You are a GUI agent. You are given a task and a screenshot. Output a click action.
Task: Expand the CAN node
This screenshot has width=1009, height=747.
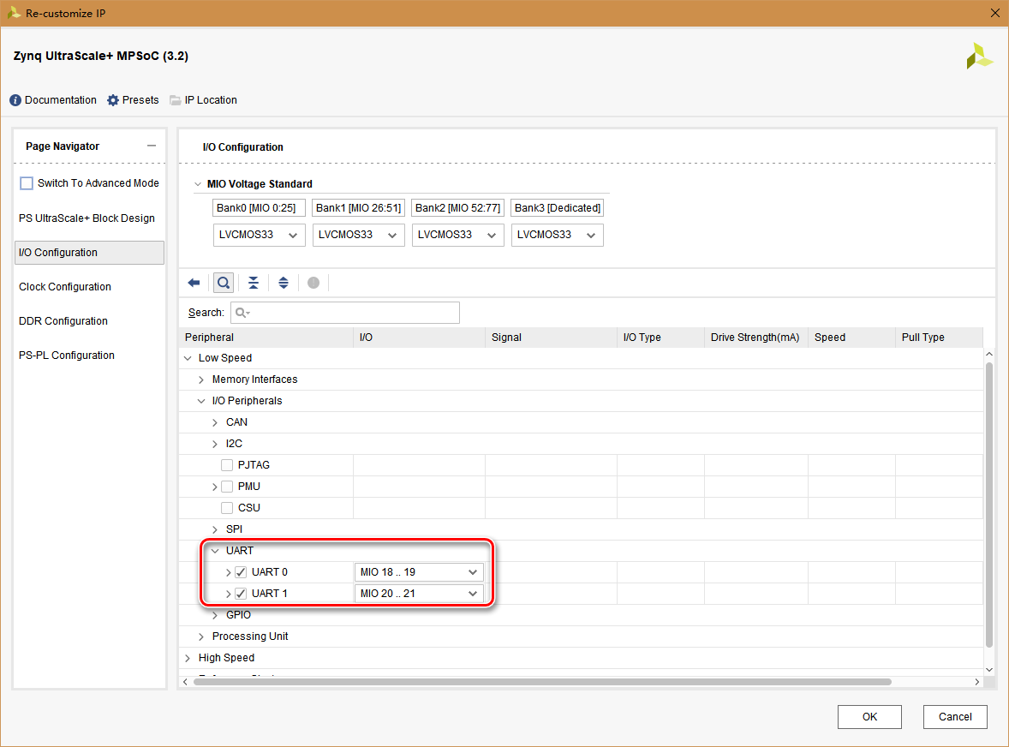point(215,422)
